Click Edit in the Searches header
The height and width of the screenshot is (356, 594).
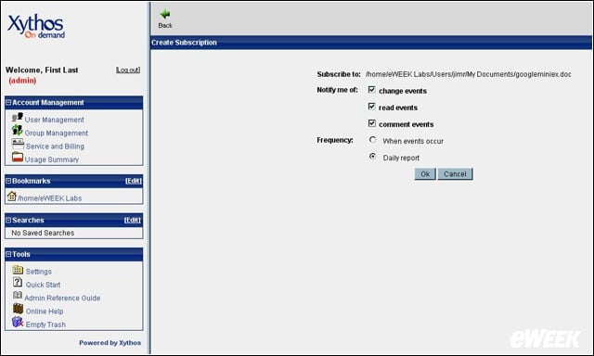tap(133, 221)
